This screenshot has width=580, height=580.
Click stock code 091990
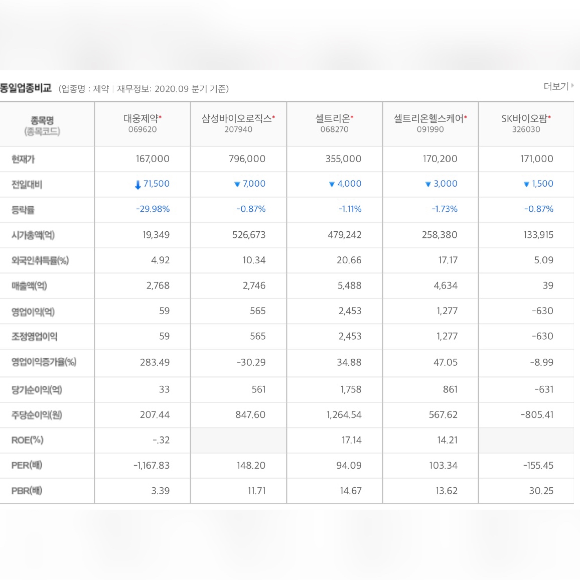(430, 129)
